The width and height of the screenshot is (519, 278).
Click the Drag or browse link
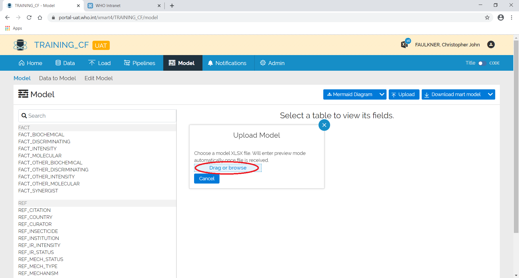point(227,168)
